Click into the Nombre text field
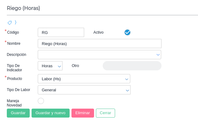Viewport: 198px width, 133px height. click(99, 44)
